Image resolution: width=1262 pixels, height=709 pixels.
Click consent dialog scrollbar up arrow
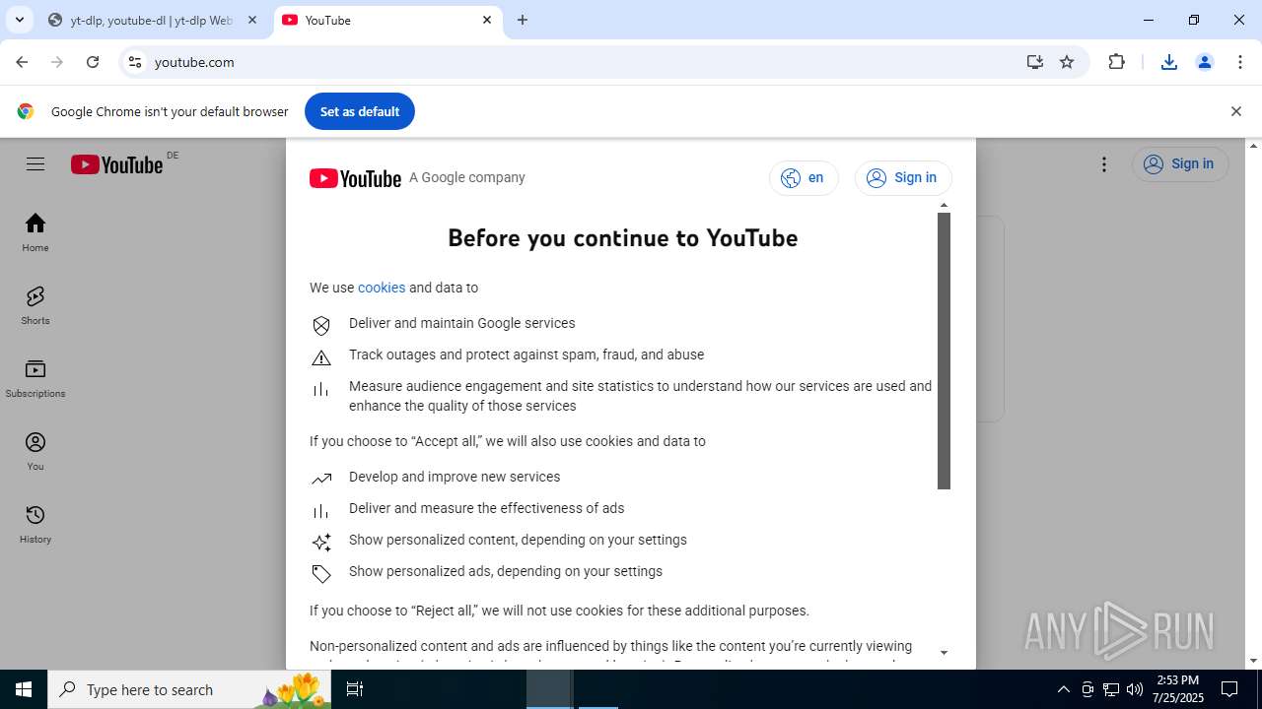[x=944, y=206]
